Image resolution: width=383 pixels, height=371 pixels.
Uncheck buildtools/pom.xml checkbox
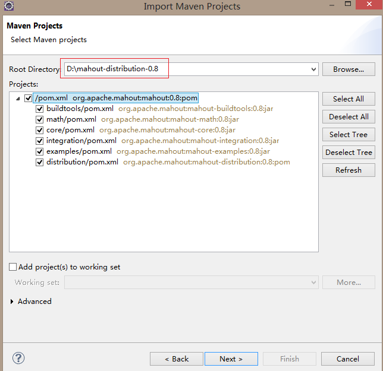click(x=40, y=109)
